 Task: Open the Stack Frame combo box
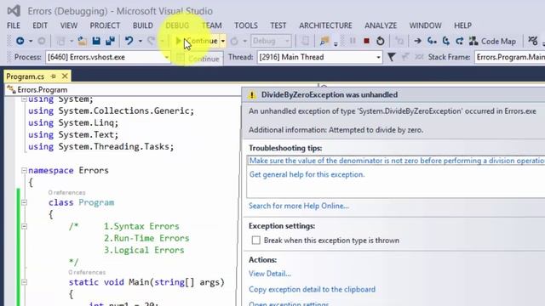[510, 57]
